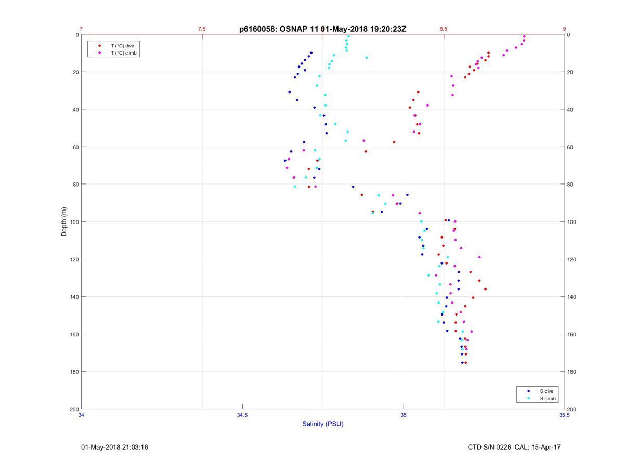Click the left depth axis tick label 100
Image resolution: width=624 pixels, height=460 pixels.
tap(74, 222)
